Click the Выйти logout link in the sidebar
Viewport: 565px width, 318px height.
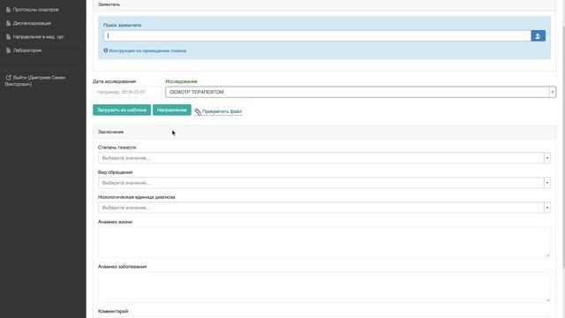click(35, 80)
